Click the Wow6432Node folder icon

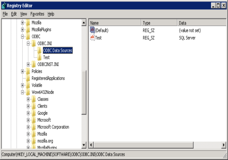[28, 92]
